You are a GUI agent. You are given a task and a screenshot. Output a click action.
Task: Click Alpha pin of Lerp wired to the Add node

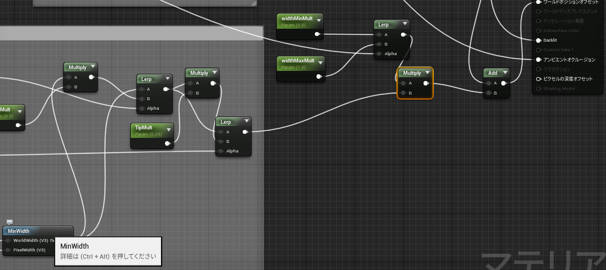coord(220,151)
